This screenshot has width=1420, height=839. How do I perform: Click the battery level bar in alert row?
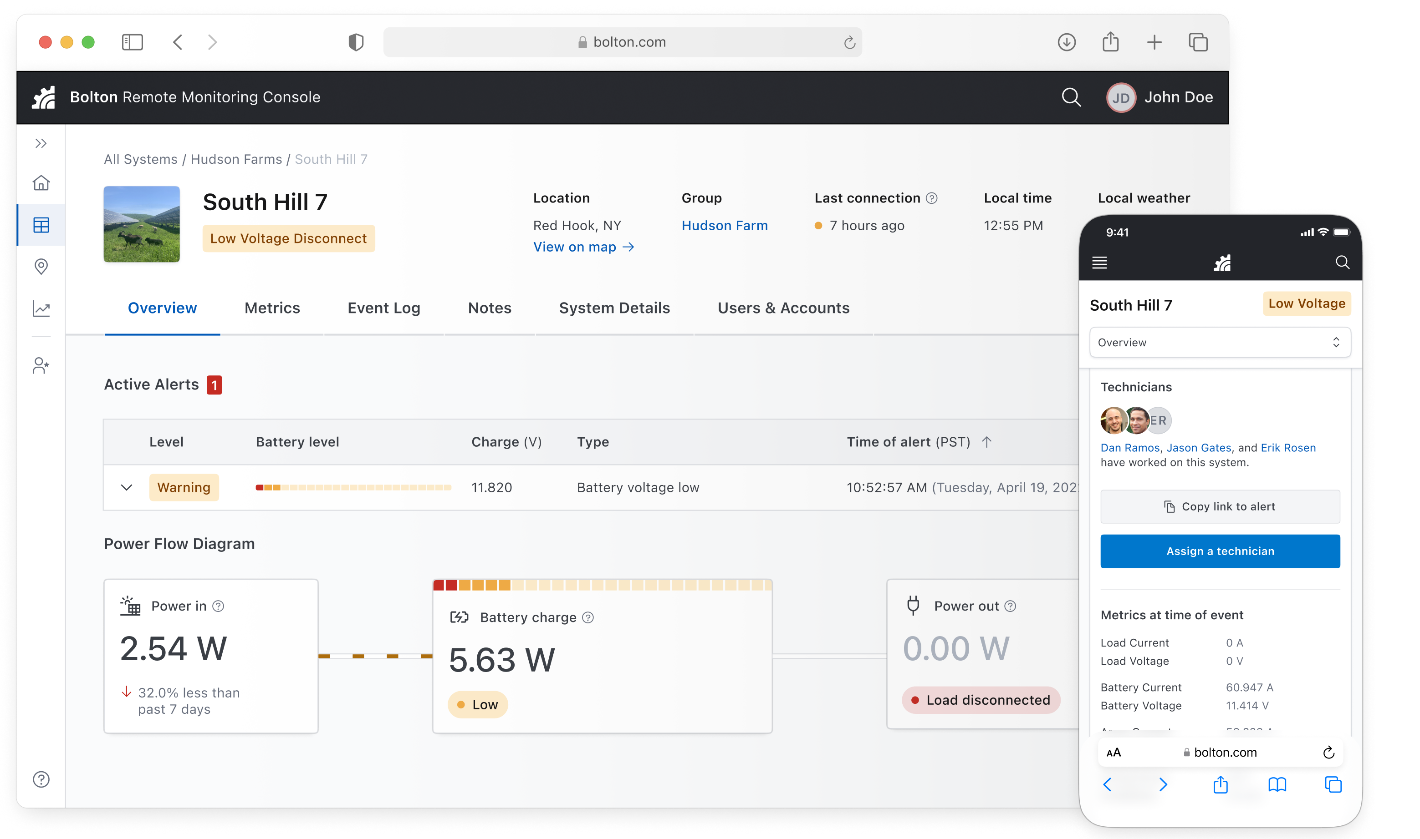(353, 487)
